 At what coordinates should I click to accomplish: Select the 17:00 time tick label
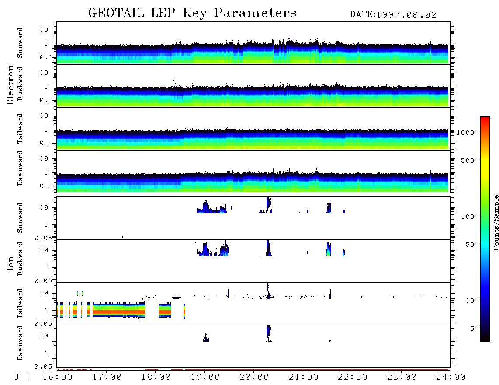click(107, 378)
